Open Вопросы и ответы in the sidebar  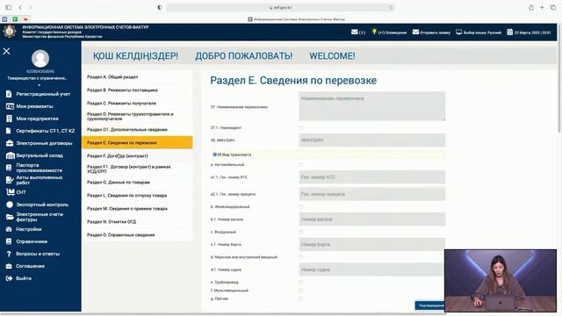click(38, 254)
